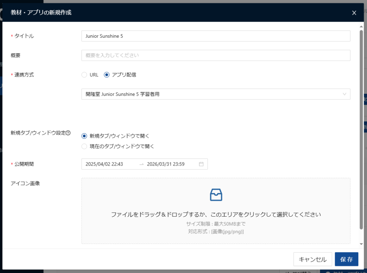Click the dropdown chevron arrow for app selection

tap(344, 94)
